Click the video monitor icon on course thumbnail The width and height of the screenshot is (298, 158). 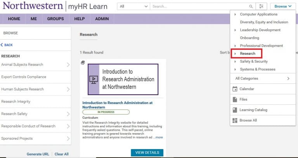(x=94, y=80)
